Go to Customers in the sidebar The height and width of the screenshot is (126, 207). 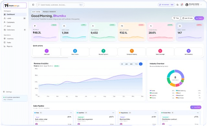pyautogui.click(x=15, y=22)
